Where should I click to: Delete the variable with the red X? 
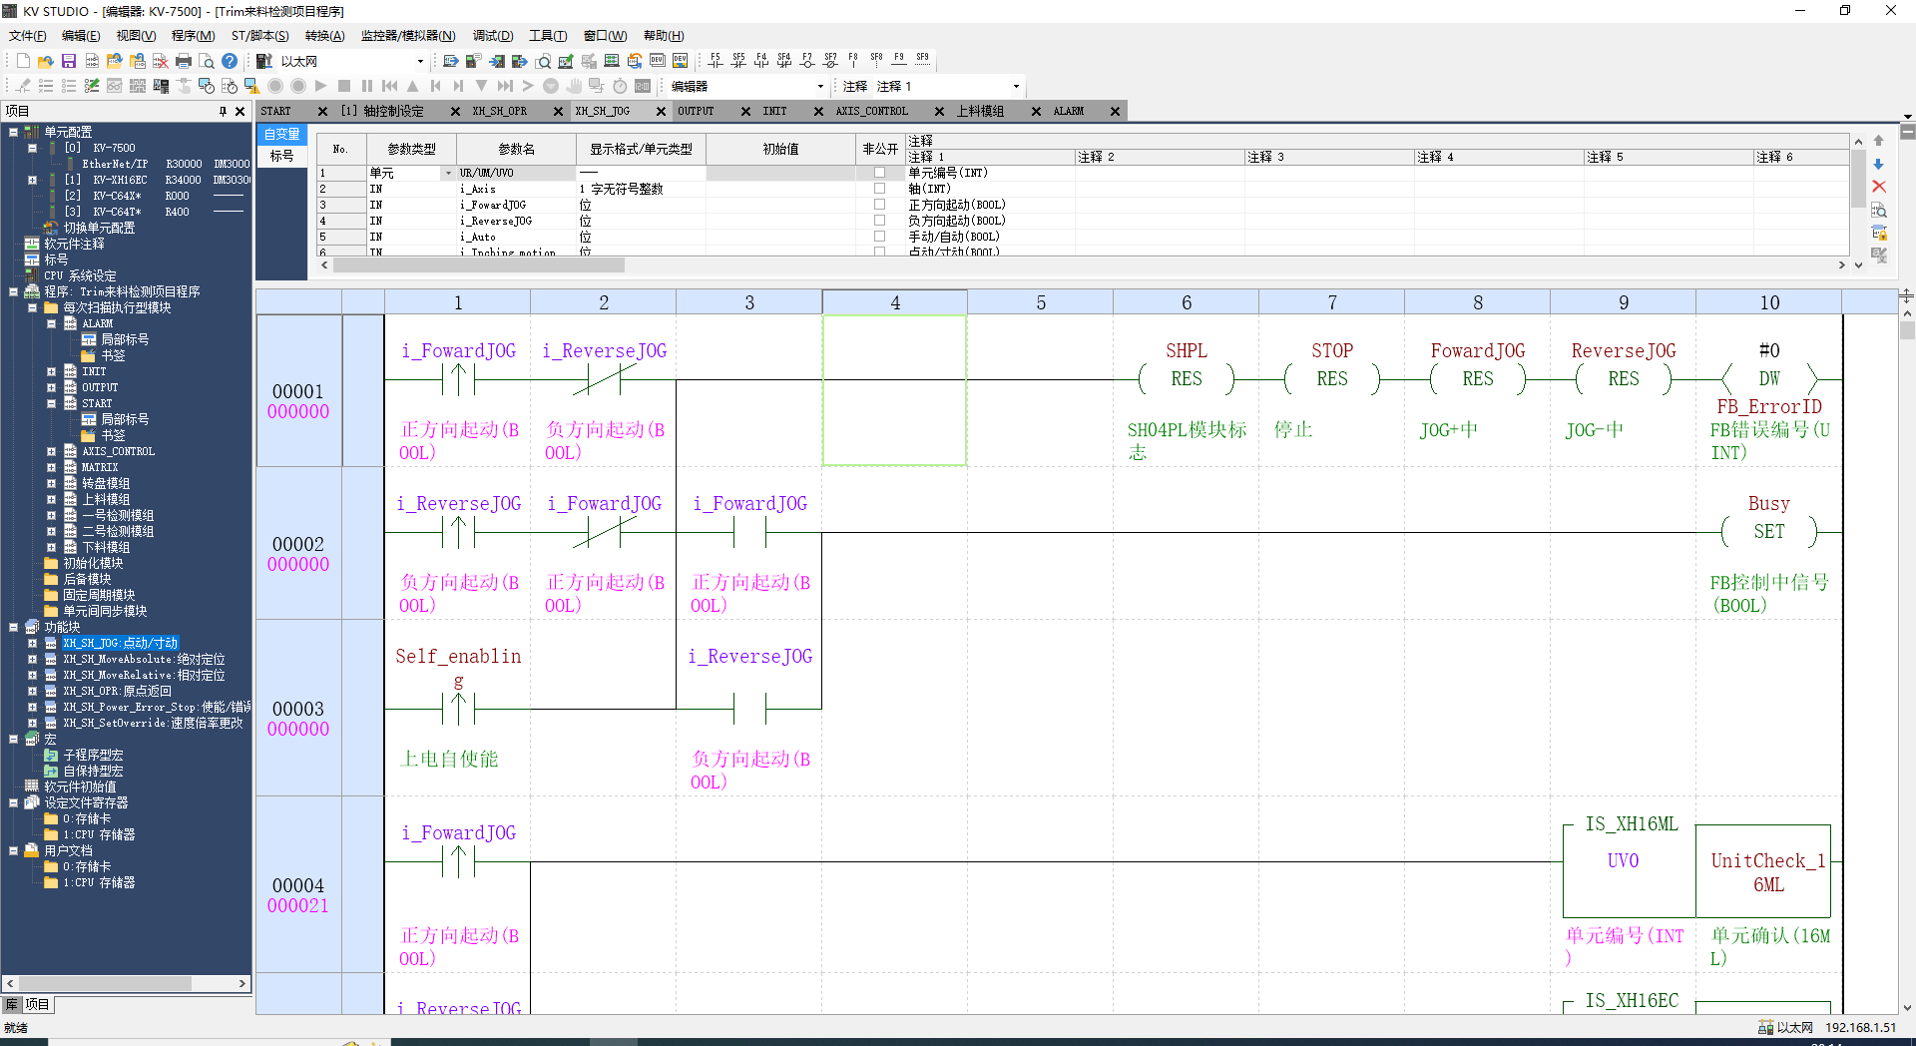click(1879, 187)
